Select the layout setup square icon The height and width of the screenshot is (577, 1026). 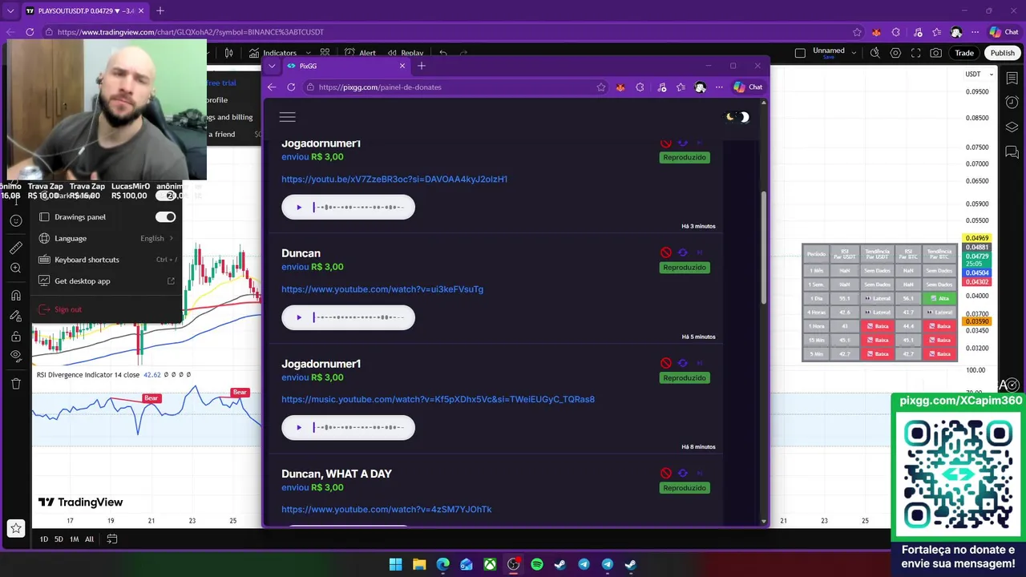[x=800, y=53]
